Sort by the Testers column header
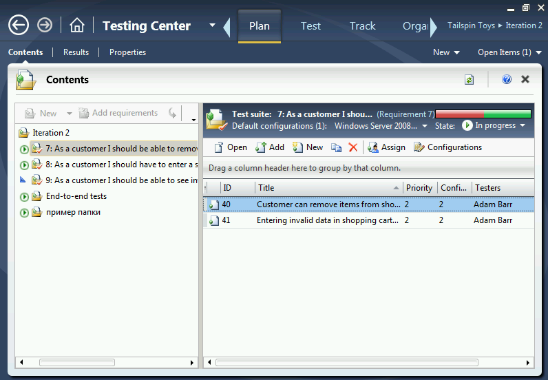This screenshot has width=548, height=380. pos(503,188)
